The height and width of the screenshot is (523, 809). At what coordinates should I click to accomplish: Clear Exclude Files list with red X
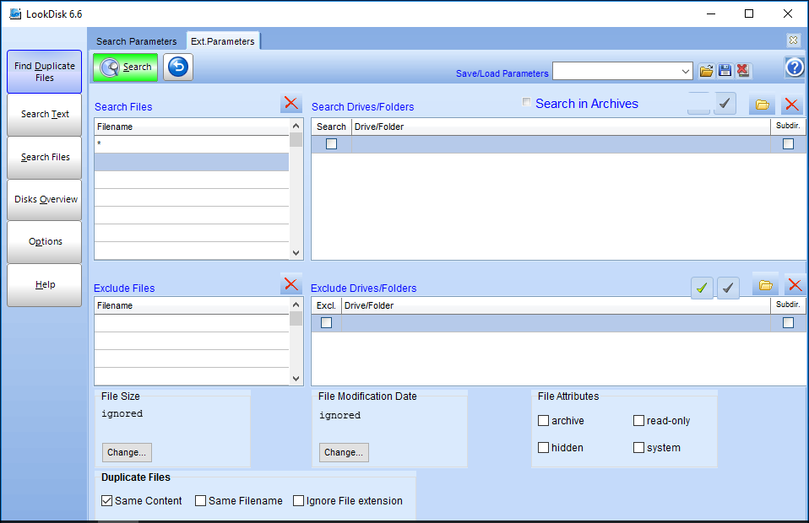(291, 284)
